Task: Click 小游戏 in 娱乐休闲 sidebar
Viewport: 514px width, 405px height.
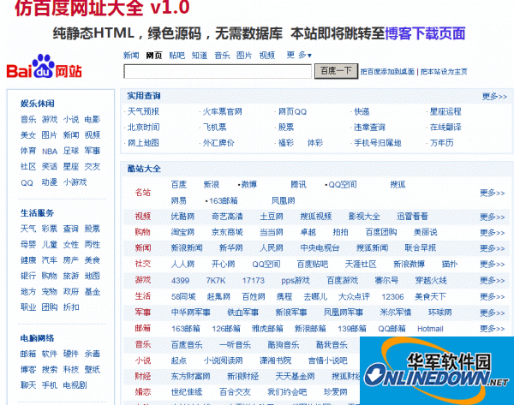Action: coord(75,182)
